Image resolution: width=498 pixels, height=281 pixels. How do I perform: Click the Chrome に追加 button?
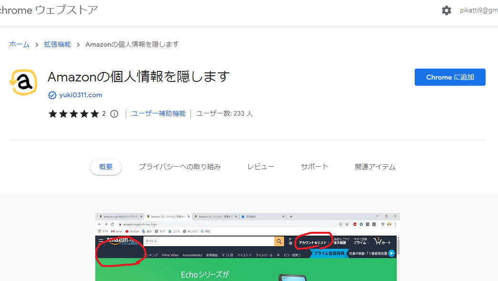(x=450, y=77)
